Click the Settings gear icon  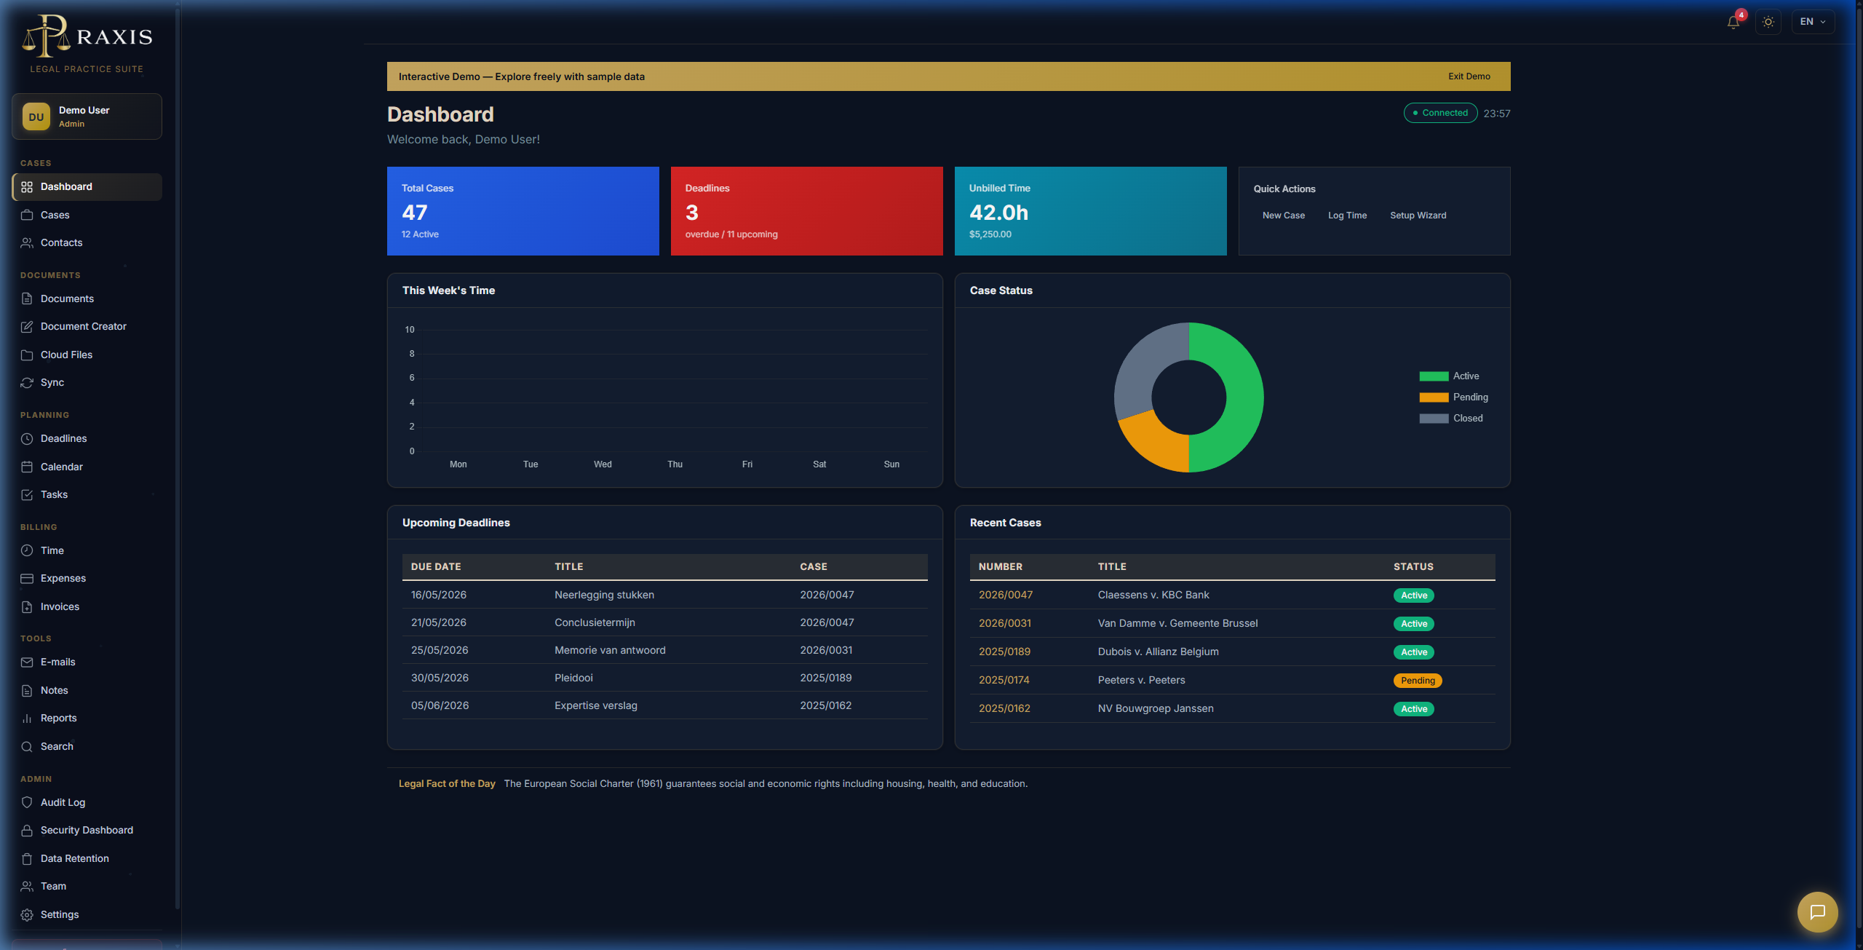27,914
